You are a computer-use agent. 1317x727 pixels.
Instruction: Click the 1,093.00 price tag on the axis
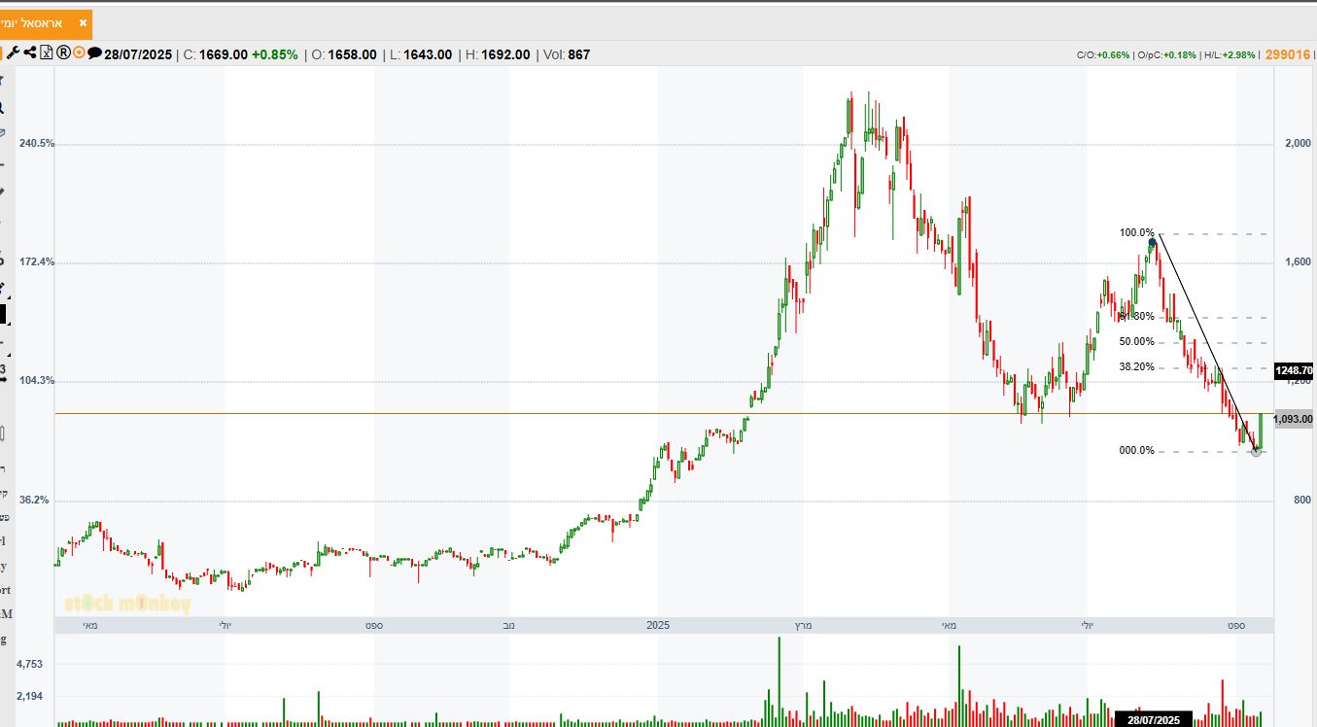(x=1293, y=419)
